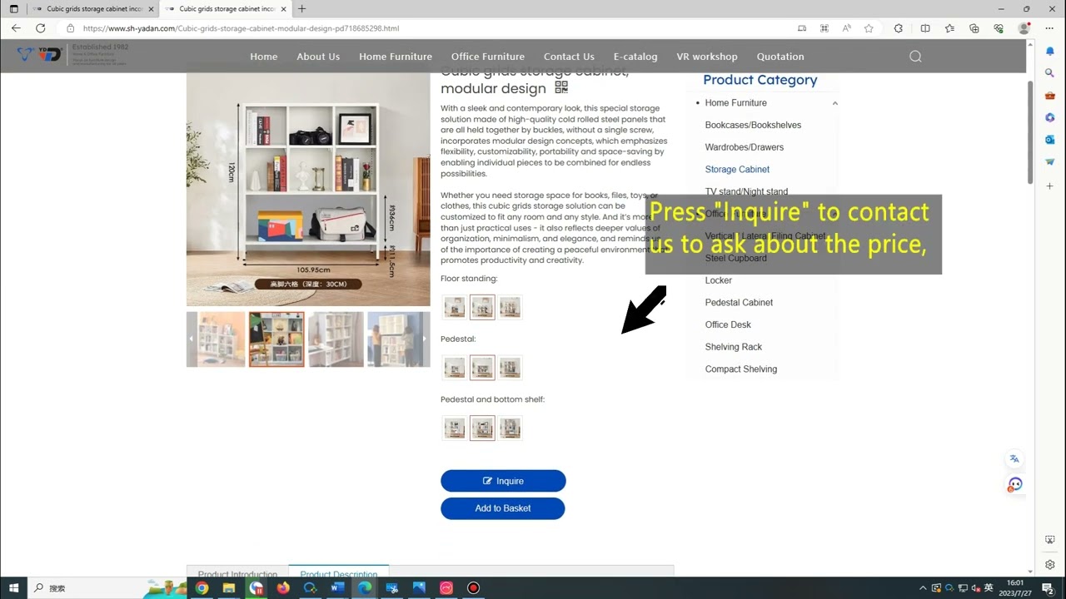Show hidden tray icons chevron

coord(923,588)
